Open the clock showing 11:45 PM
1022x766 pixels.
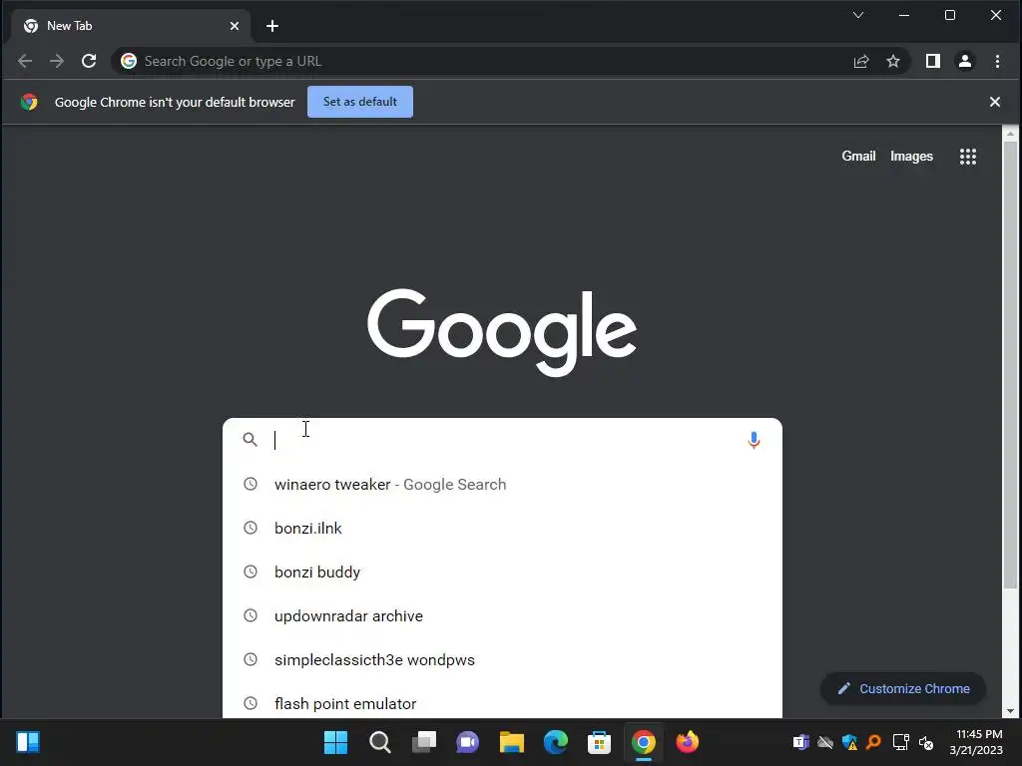tap(976, 742)
